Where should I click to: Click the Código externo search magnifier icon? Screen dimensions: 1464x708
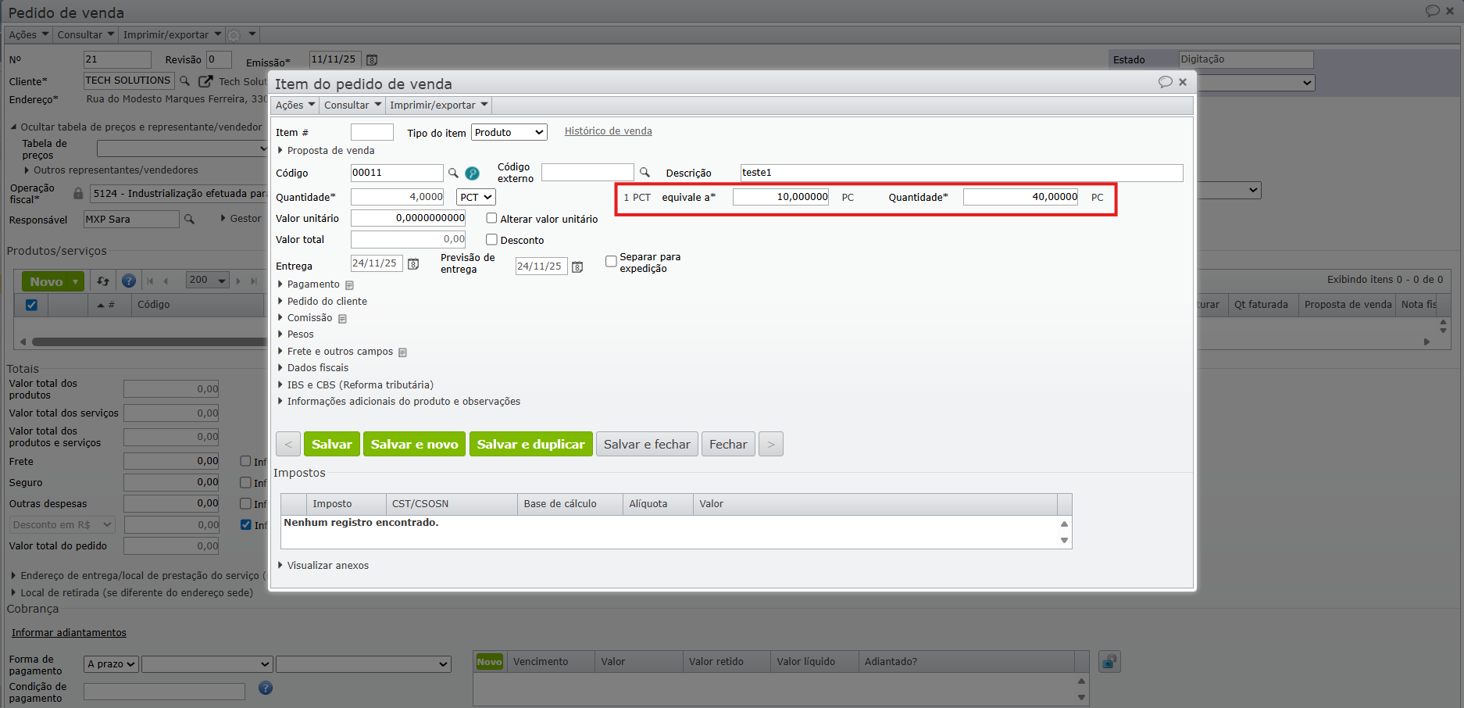coord(645,172)
